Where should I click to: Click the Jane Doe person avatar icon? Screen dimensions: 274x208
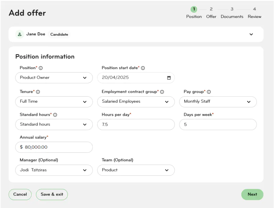20,34
